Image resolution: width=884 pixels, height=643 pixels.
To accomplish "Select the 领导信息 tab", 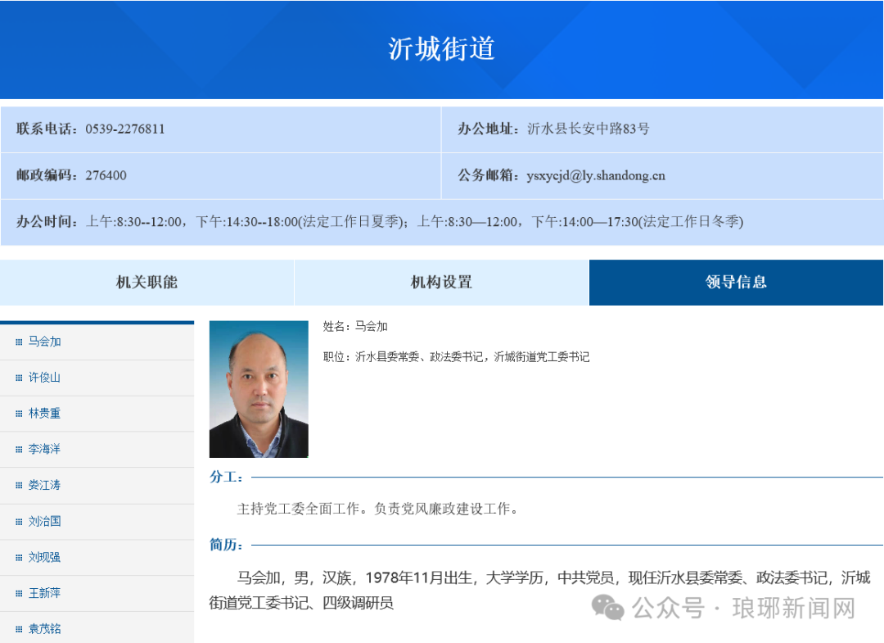I will 737,282.
